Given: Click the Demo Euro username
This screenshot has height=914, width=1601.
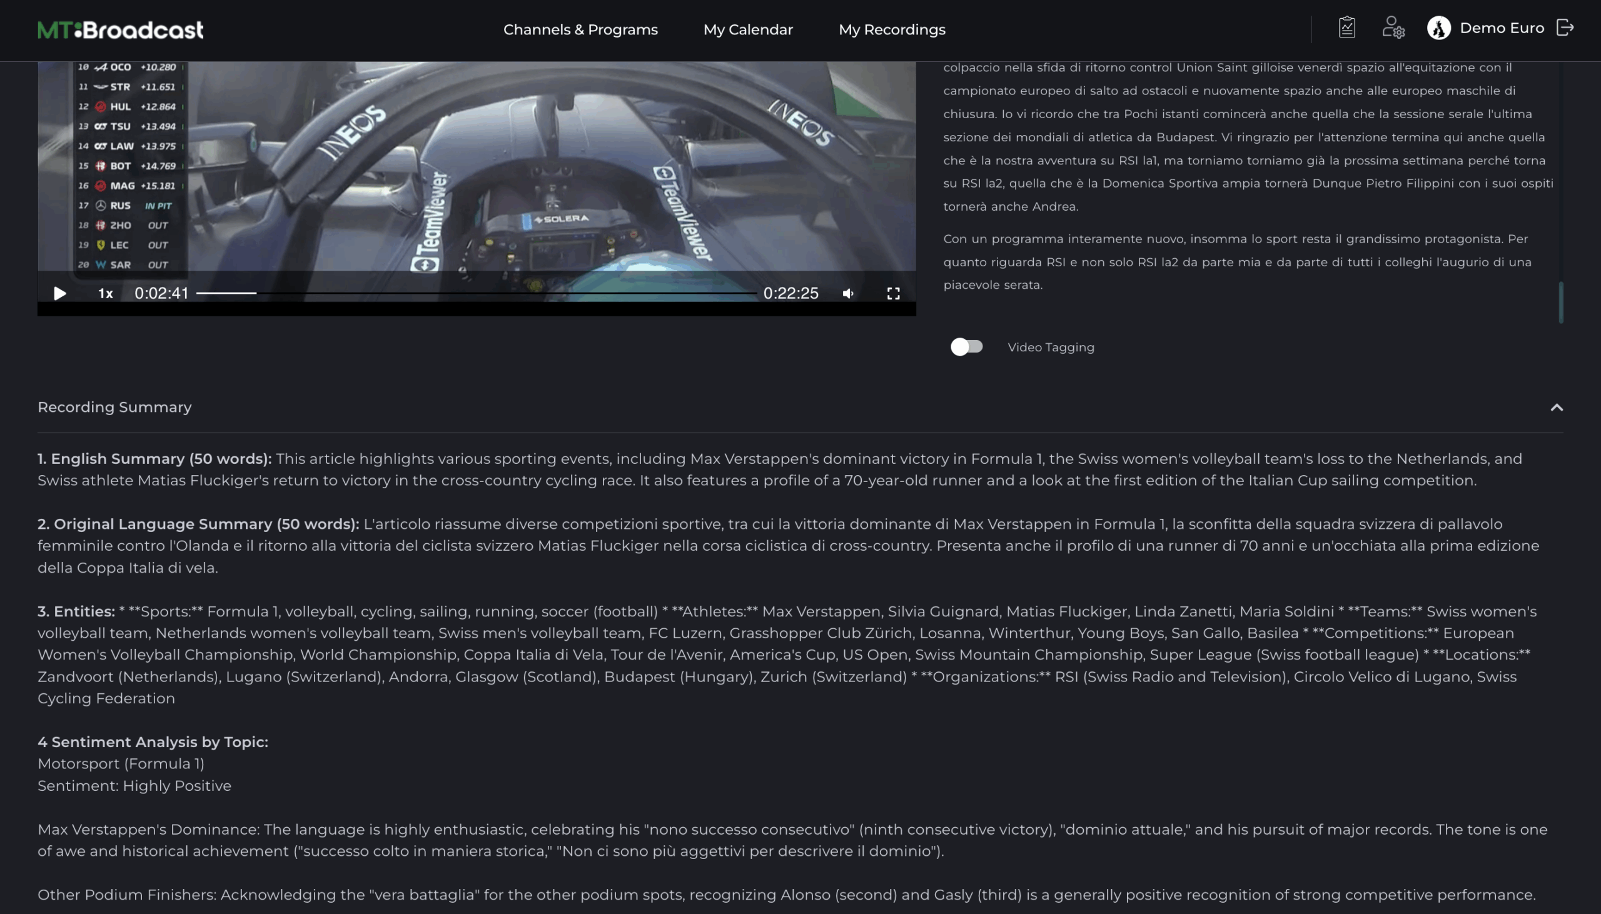Looking at the screenshot, I should point(1501,28).
